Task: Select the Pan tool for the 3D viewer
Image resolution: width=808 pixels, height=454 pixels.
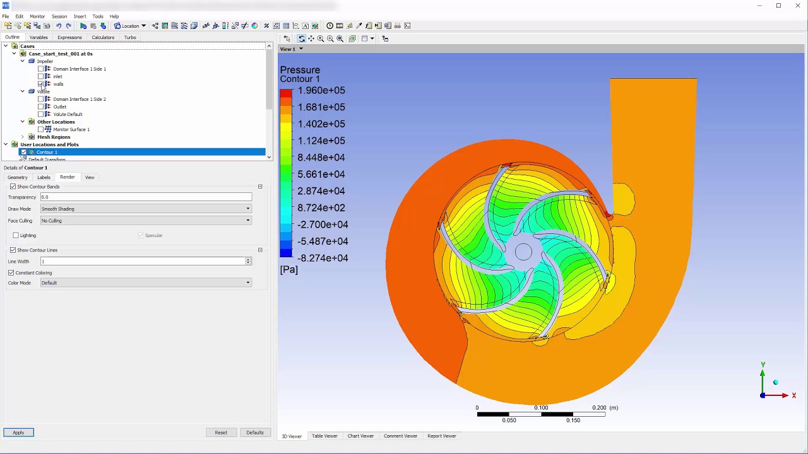Action: [x=311, y=38]
